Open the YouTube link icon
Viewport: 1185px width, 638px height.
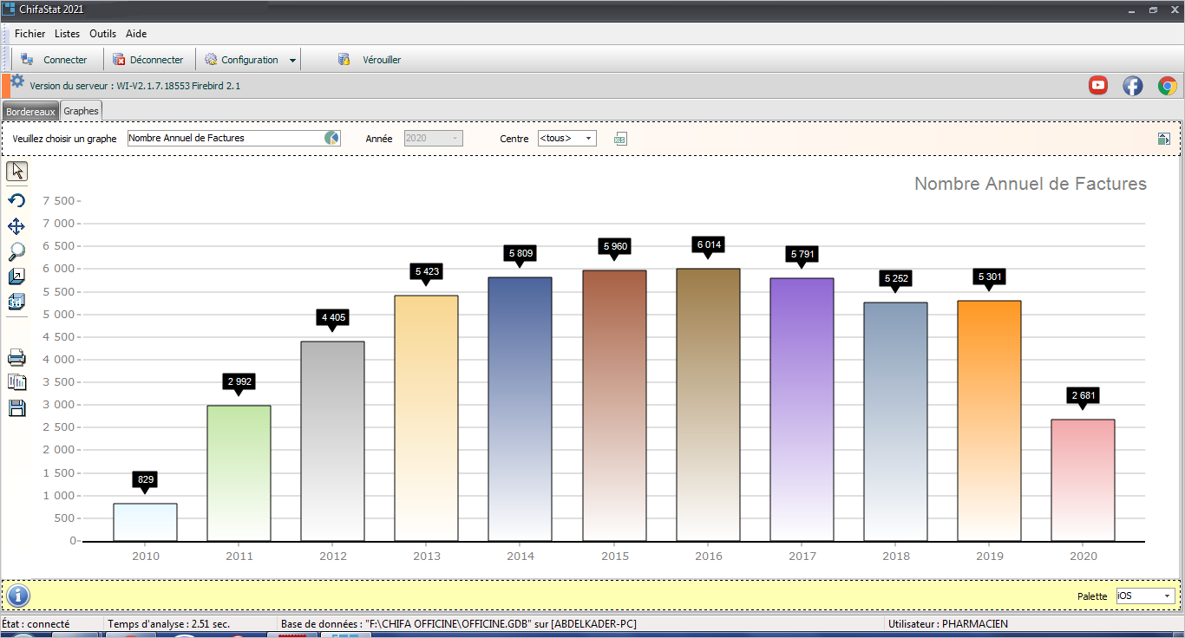point(1098,85)
